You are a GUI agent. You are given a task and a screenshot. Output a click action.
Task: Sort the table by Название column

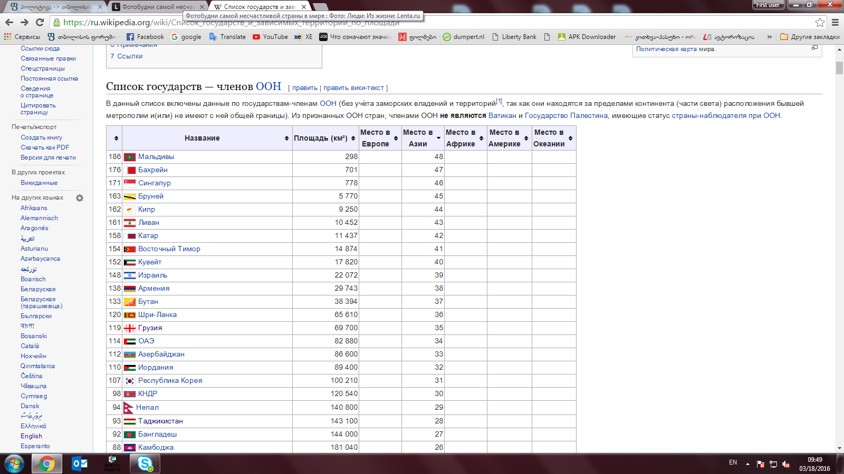pyautogui.click(x=286, y=139)
